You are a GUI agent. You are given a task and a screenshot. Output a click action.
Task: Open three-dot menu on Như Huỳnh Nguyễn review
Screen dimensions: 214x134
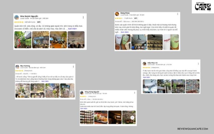tap(83, 17)
